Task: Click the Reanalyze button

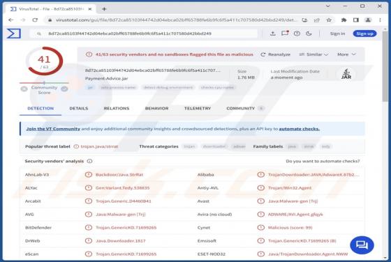Action: (x=276, y=54)
